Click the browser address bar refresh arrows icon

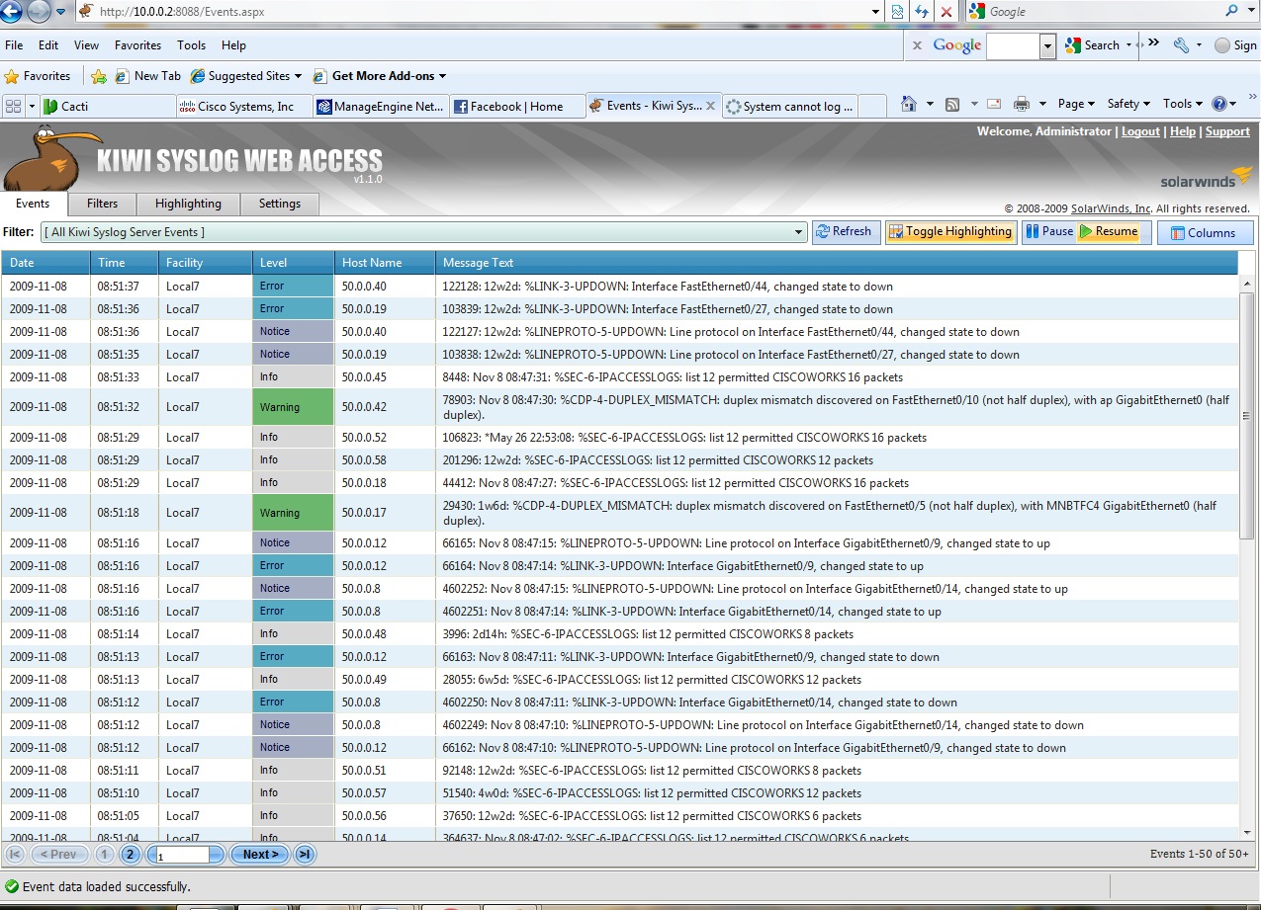(922, 12)
